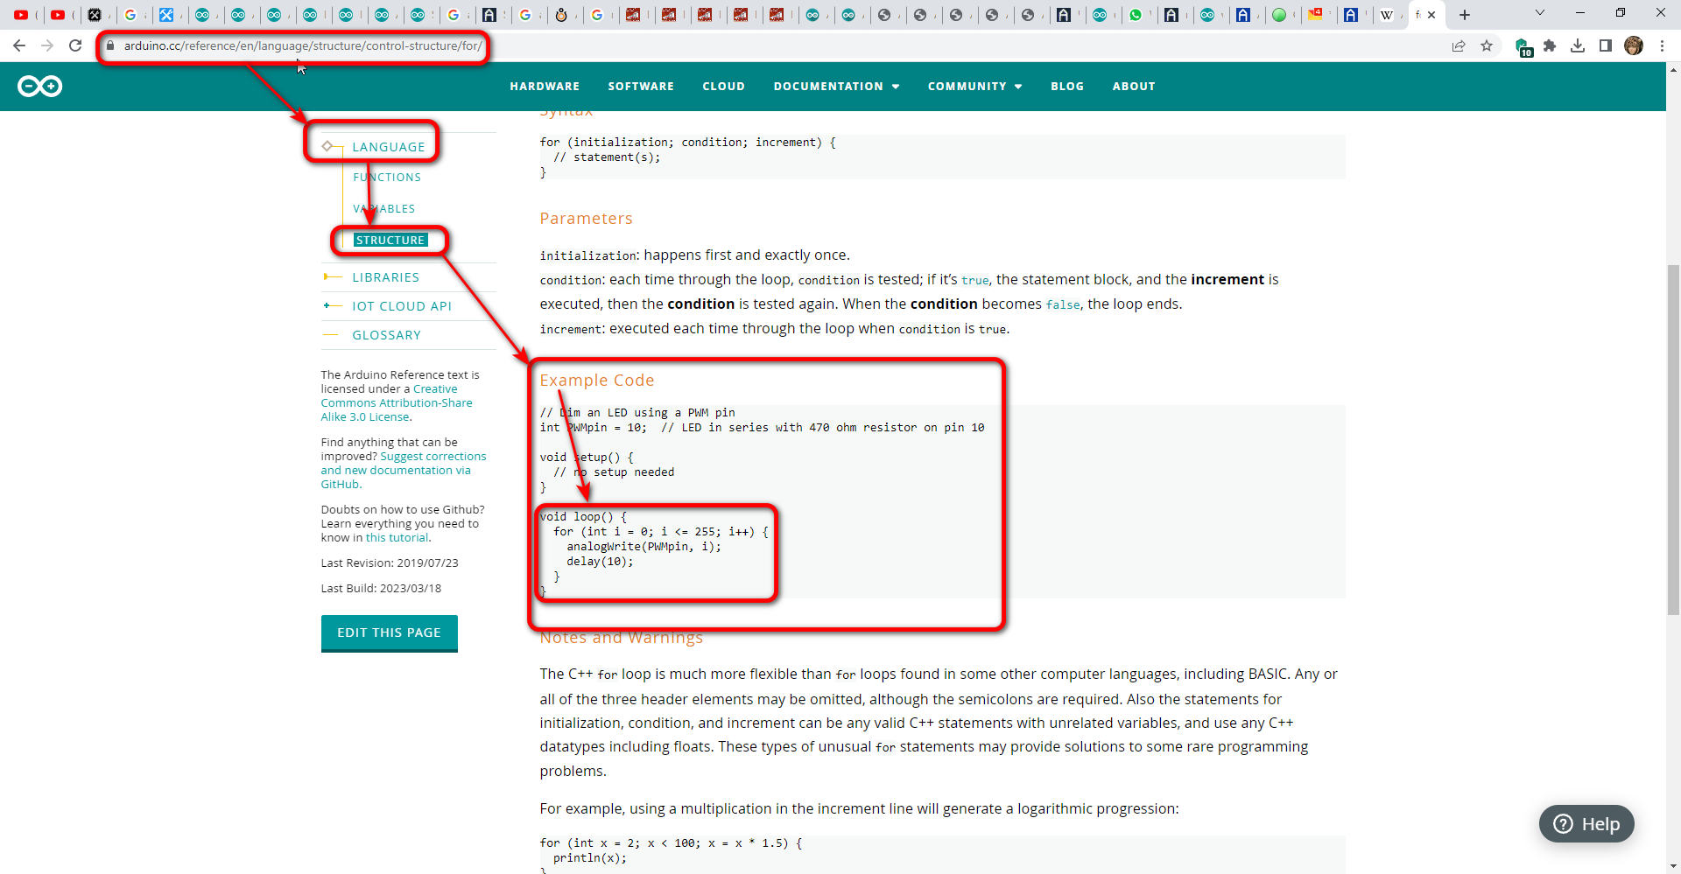Collapse the LANGUAGE sidebar section
Viewport: 1681px width, 874px height.
pos(388,147)
